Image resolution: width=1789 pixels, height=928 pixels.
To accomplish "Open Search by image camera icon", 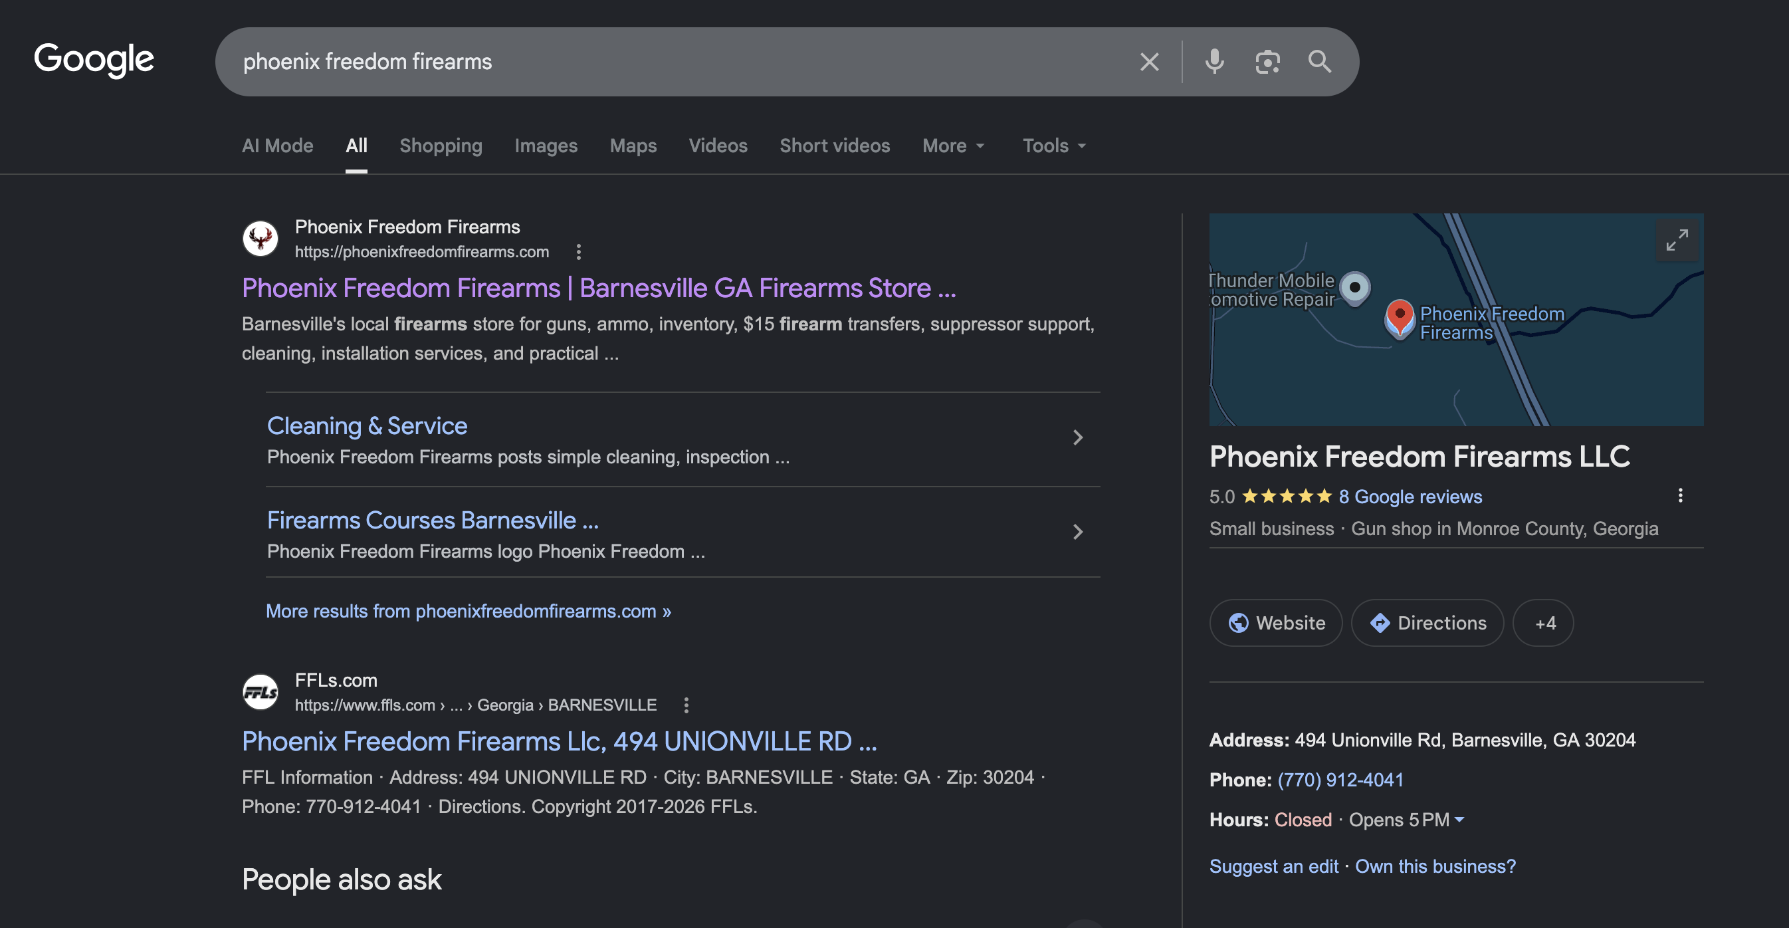I will (1267, 62).
